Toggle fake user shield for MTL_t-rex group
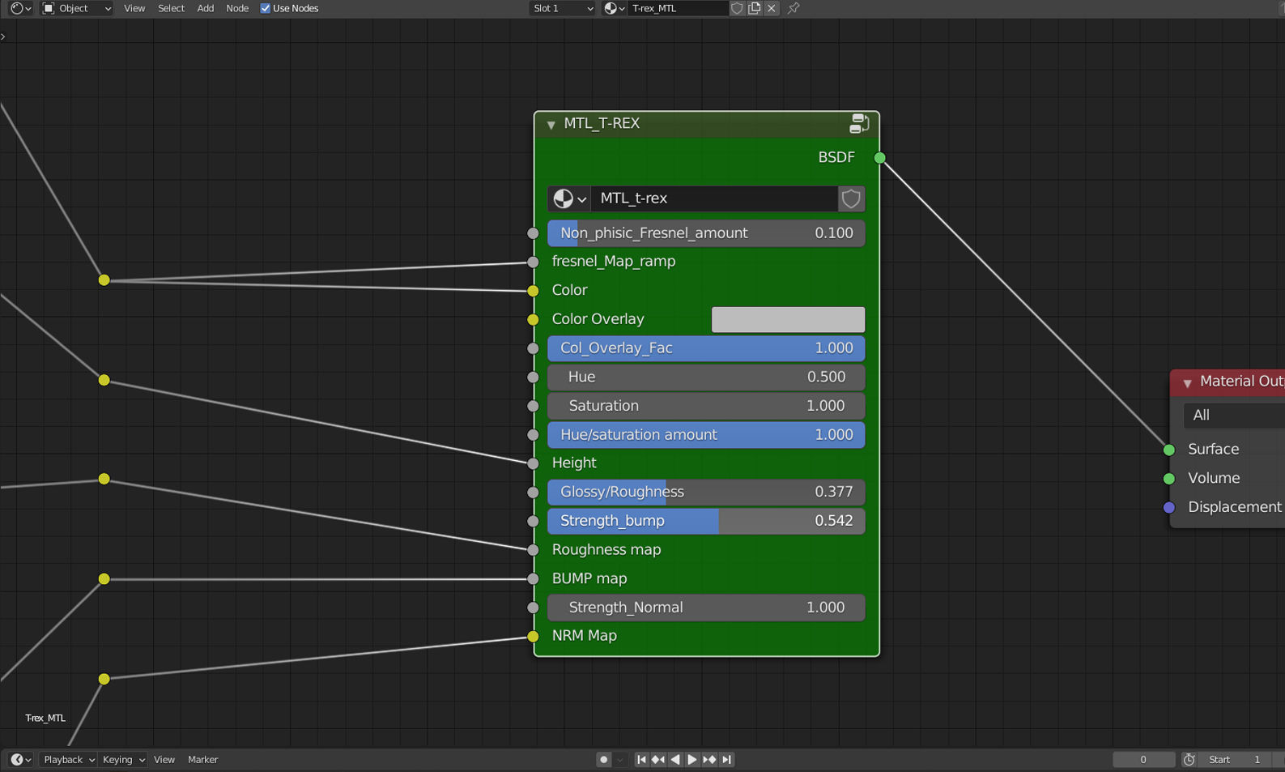The height and width of the screenshot is (772, 1285). coord(851,198)
